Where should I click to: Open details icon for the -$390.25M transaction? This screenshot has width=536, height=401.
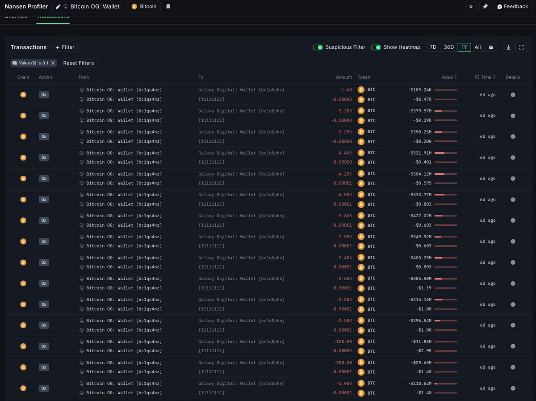click(513, 136)
